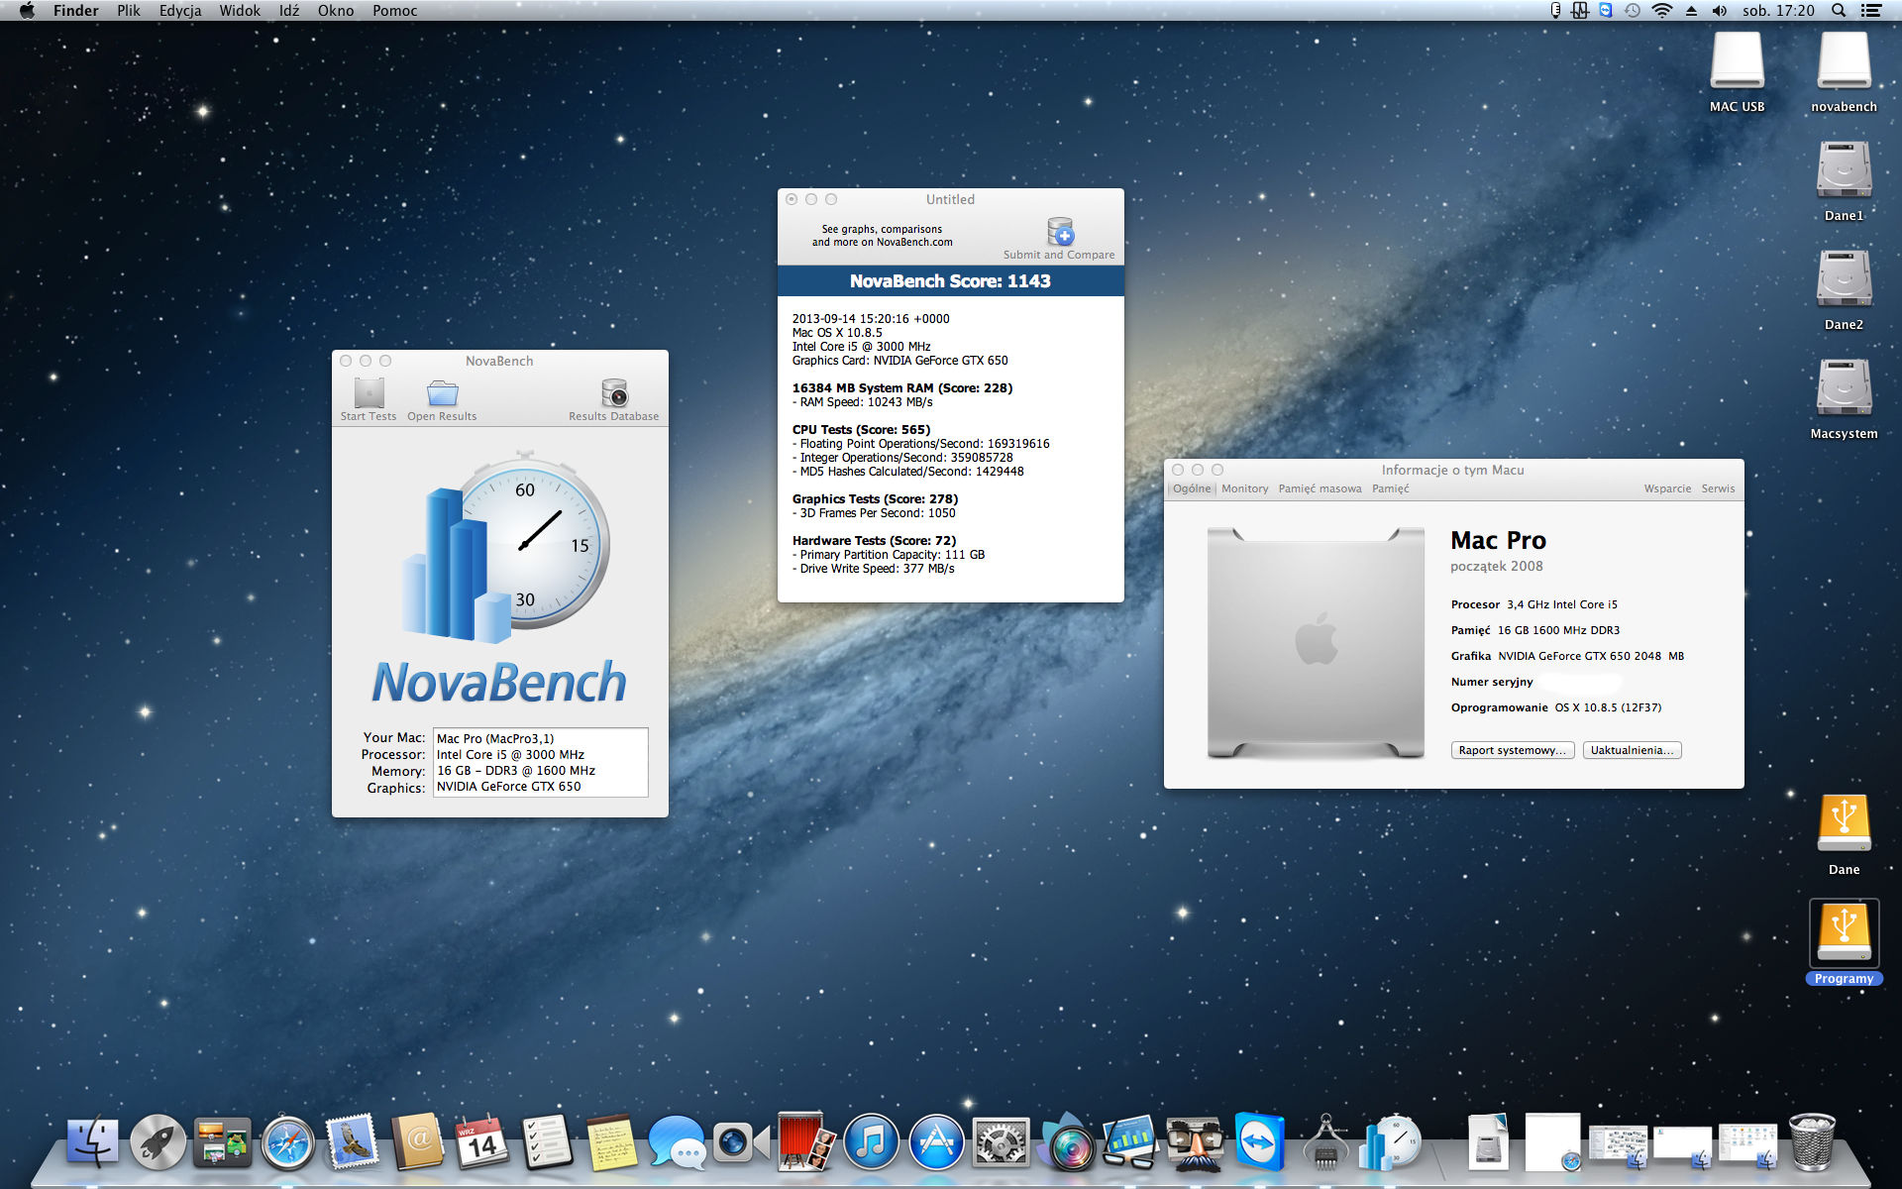
Task: Open FaceTime from the Dock
Action: [741, 1141]
